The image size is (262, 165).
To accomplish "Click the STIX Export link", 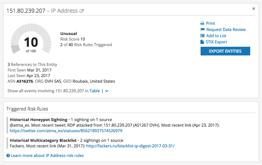I will (217, 42).
